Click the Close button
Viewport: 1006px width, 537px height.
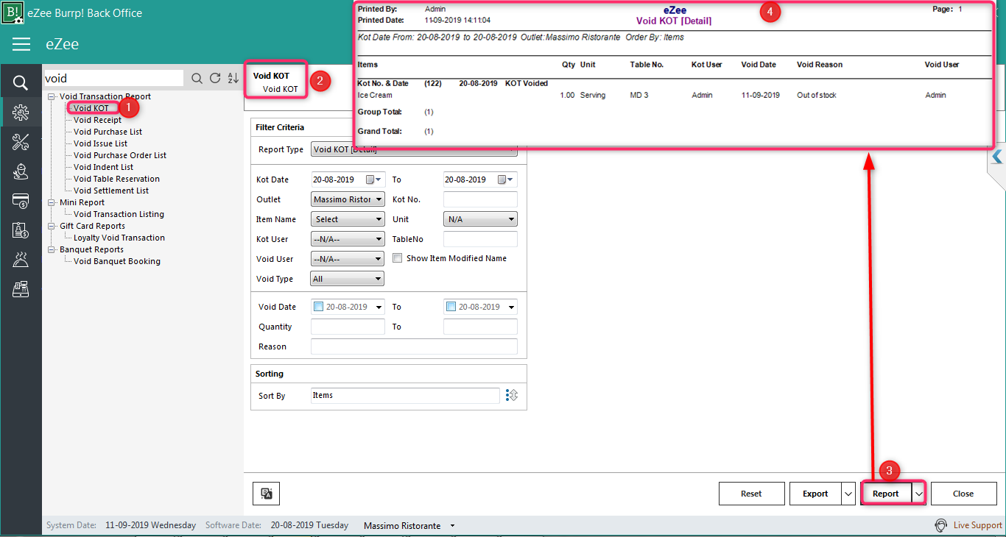(963, 494)
